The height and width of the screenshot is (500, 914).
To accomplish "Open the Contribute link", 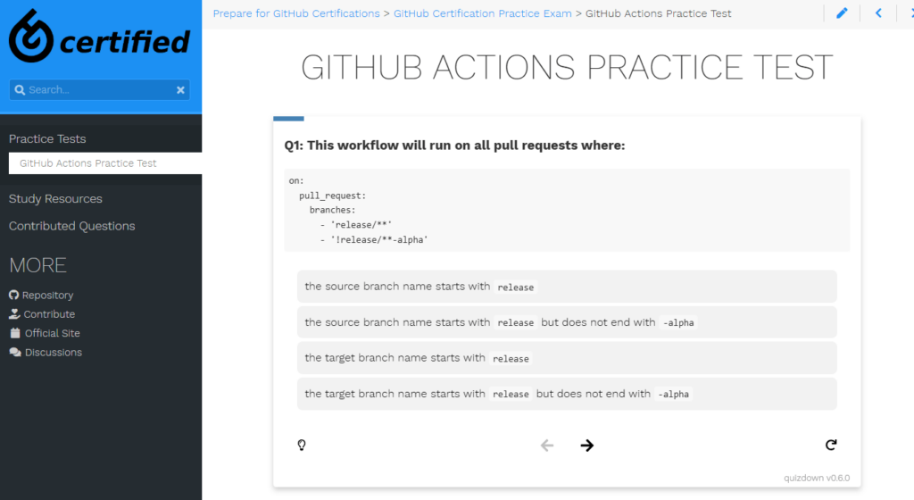I will click(49, 314).
